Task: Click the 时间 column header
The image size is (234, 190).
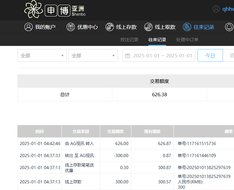Action: point(40,131)
